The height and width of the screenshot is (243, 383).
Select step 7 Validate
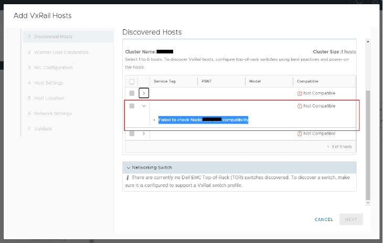coord(40,129)
